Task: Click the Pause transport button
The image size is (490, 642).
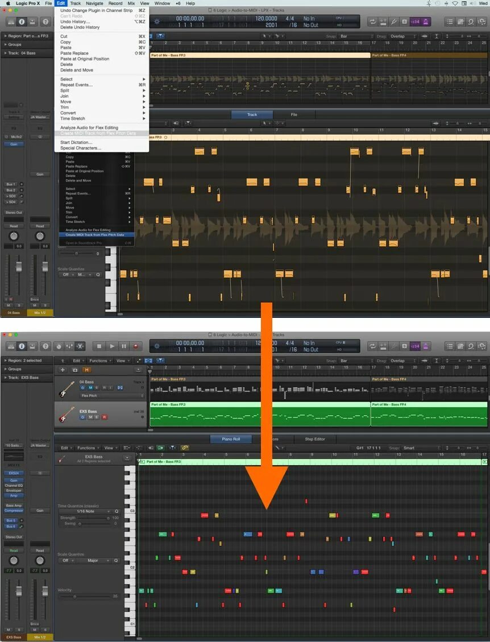Action: (123, 346)
